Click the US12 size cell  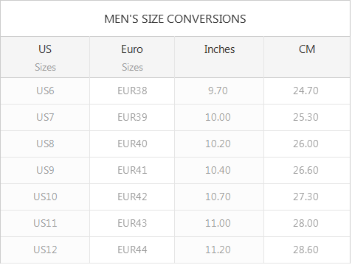(x=45, y=250)
